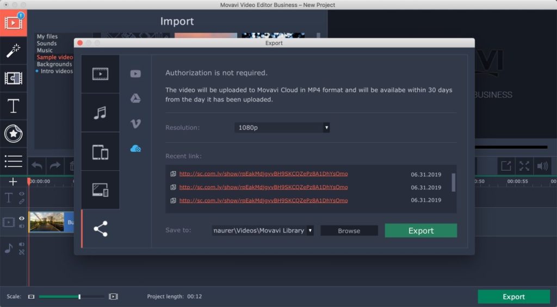Switch preview to full screen
Screen dimensions: 557x307
coord(524,166)
